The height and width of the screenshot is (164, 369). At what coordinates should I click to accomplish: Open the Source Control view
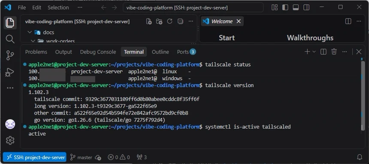pyautogui.click(x=10, y=55)
